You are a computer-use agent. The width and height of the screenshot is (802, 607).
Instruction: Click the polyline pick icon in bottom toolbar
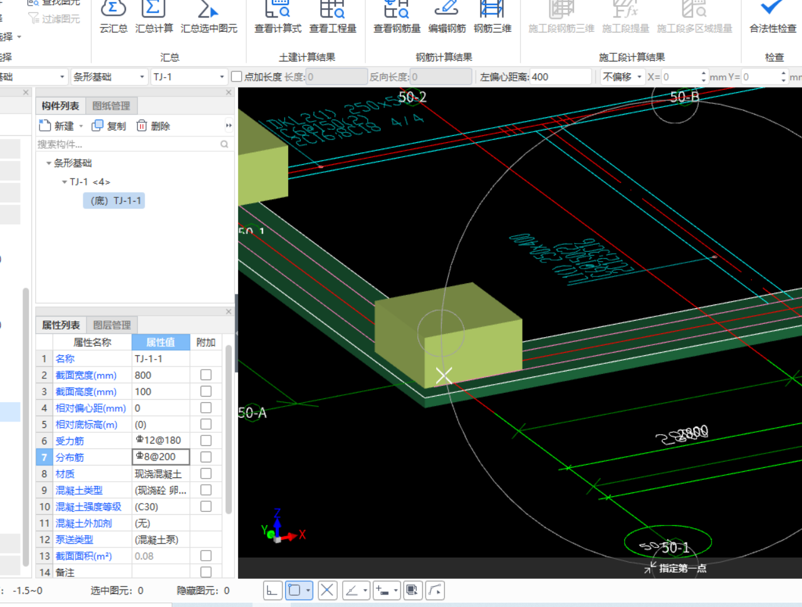coord(435,590)
